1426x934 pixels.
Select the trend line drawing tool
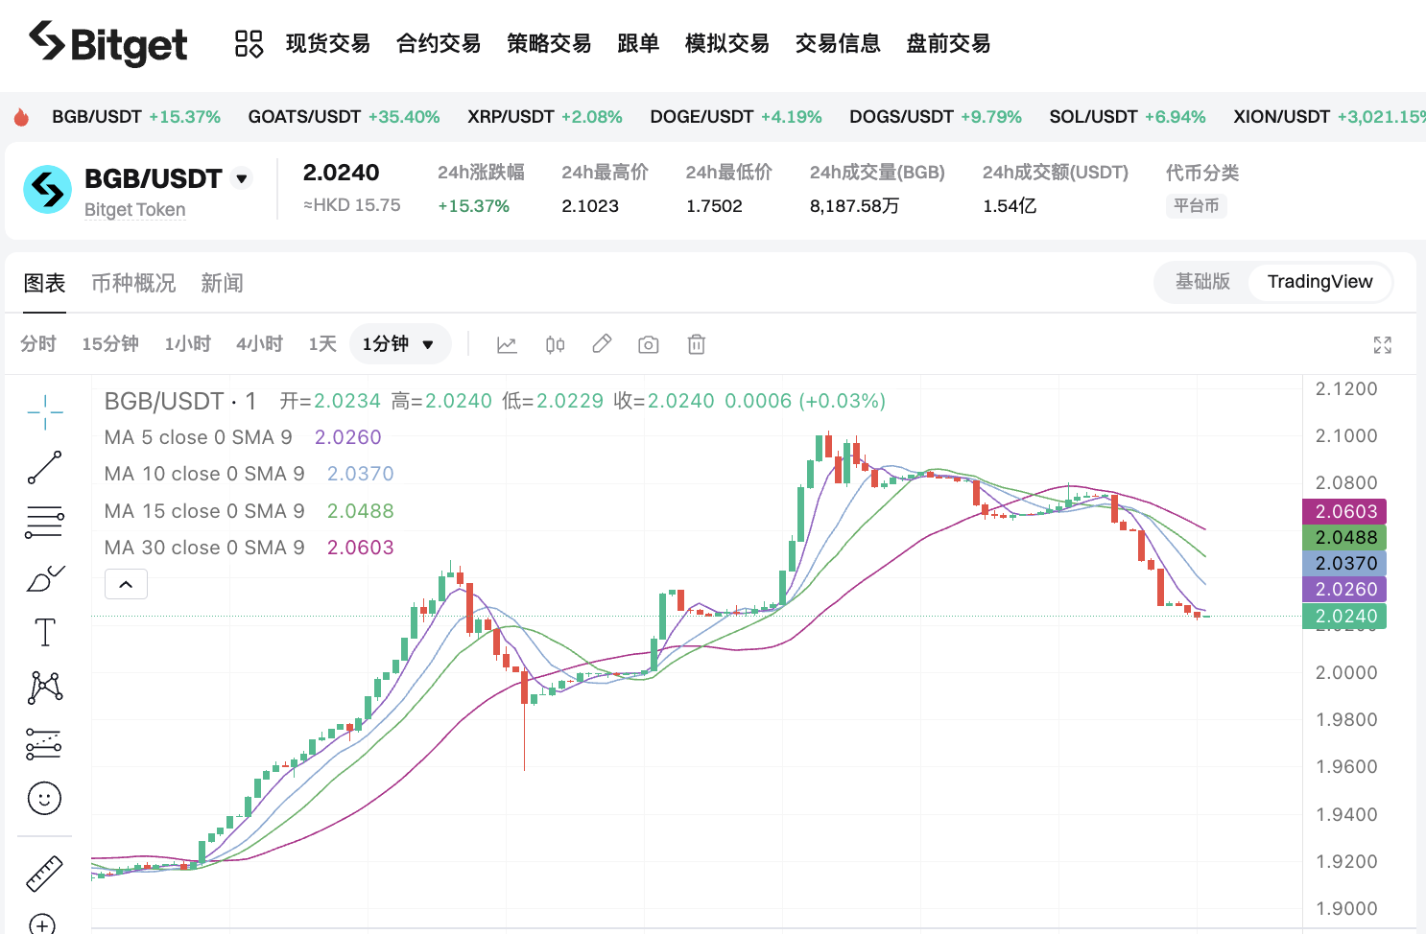pyautogui.click(x=45, y=468)
